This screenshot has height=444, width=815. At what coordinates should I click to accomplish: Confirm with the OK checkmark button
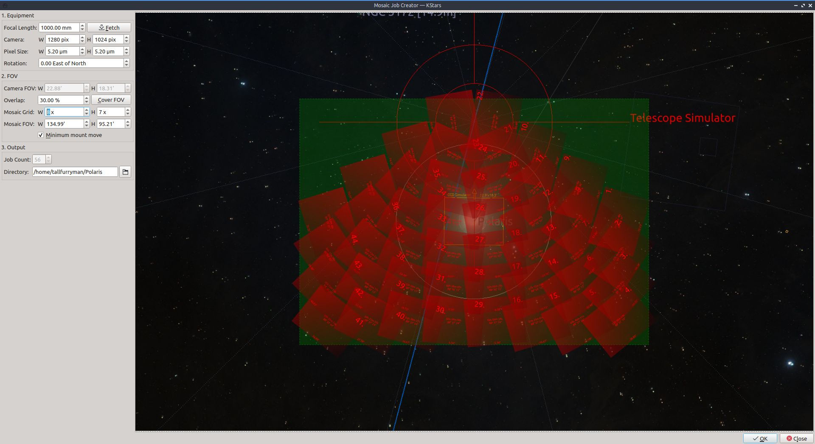(760, 438)
